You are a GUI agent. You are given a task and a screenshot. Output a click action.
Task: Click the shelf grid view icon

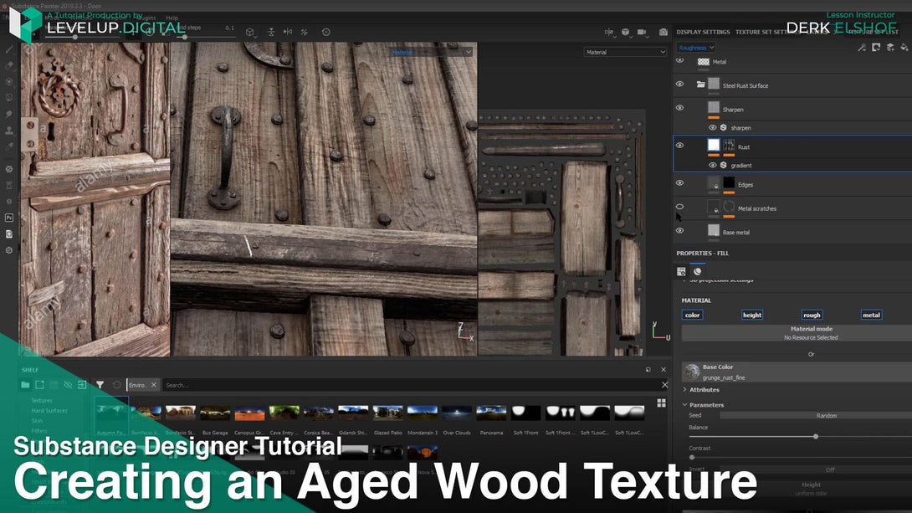(x=661, y=403)
